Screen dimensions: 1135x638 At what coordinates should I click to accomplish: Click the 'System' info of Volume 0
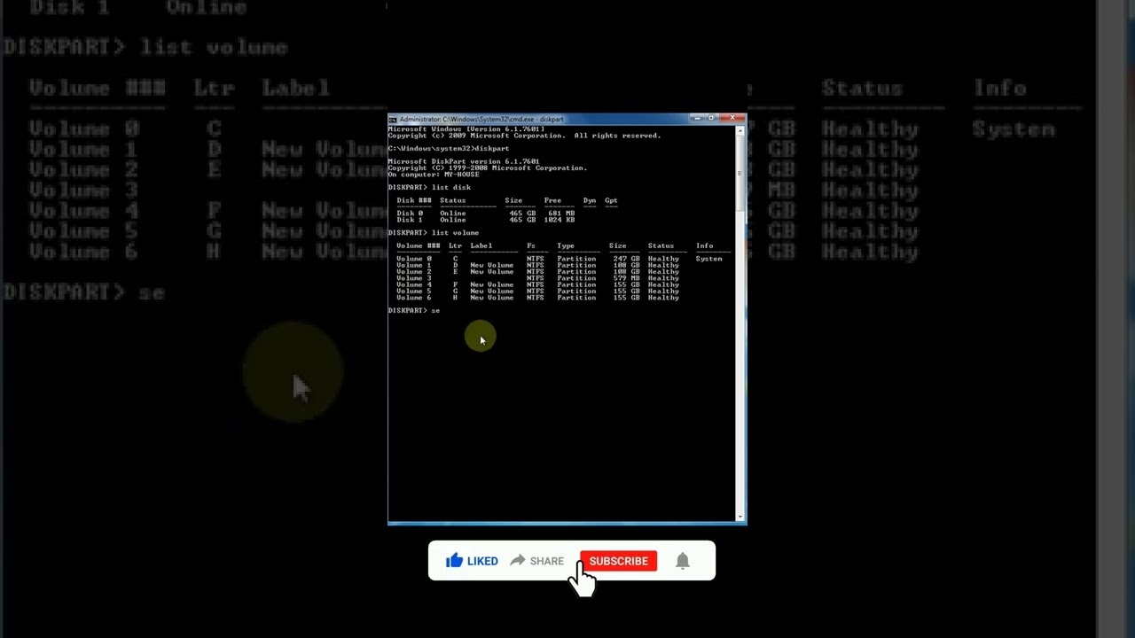pos(708,259)
